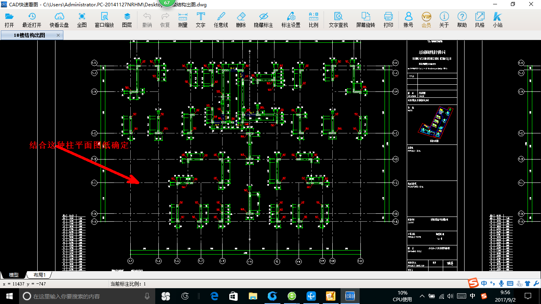
Task: Open the 帮助 help icon
Action: pyautogui.click(x=462, y=20)
